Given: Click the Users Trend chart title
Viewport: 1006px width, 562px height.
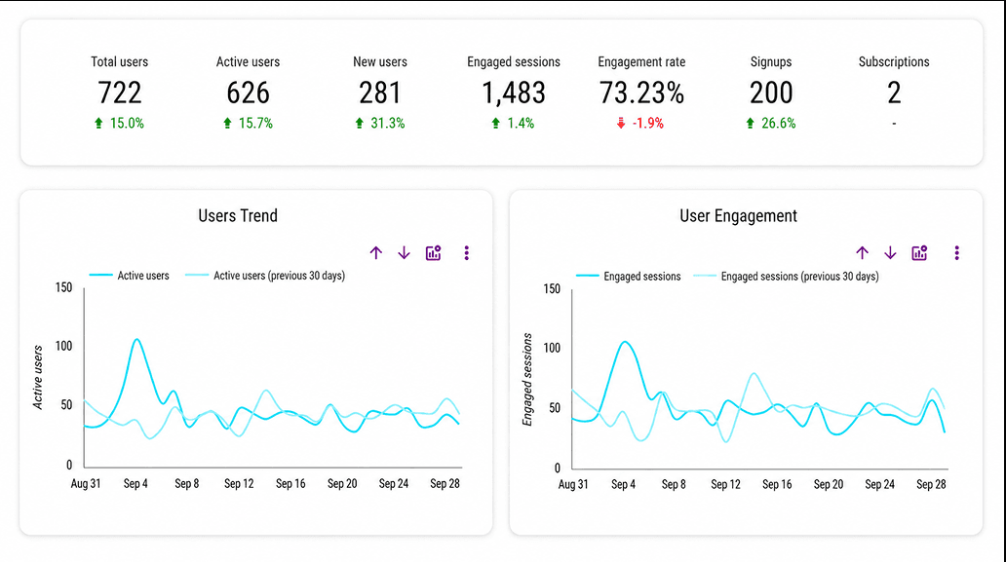Looking at the screenshot, I should pos(238,216).
